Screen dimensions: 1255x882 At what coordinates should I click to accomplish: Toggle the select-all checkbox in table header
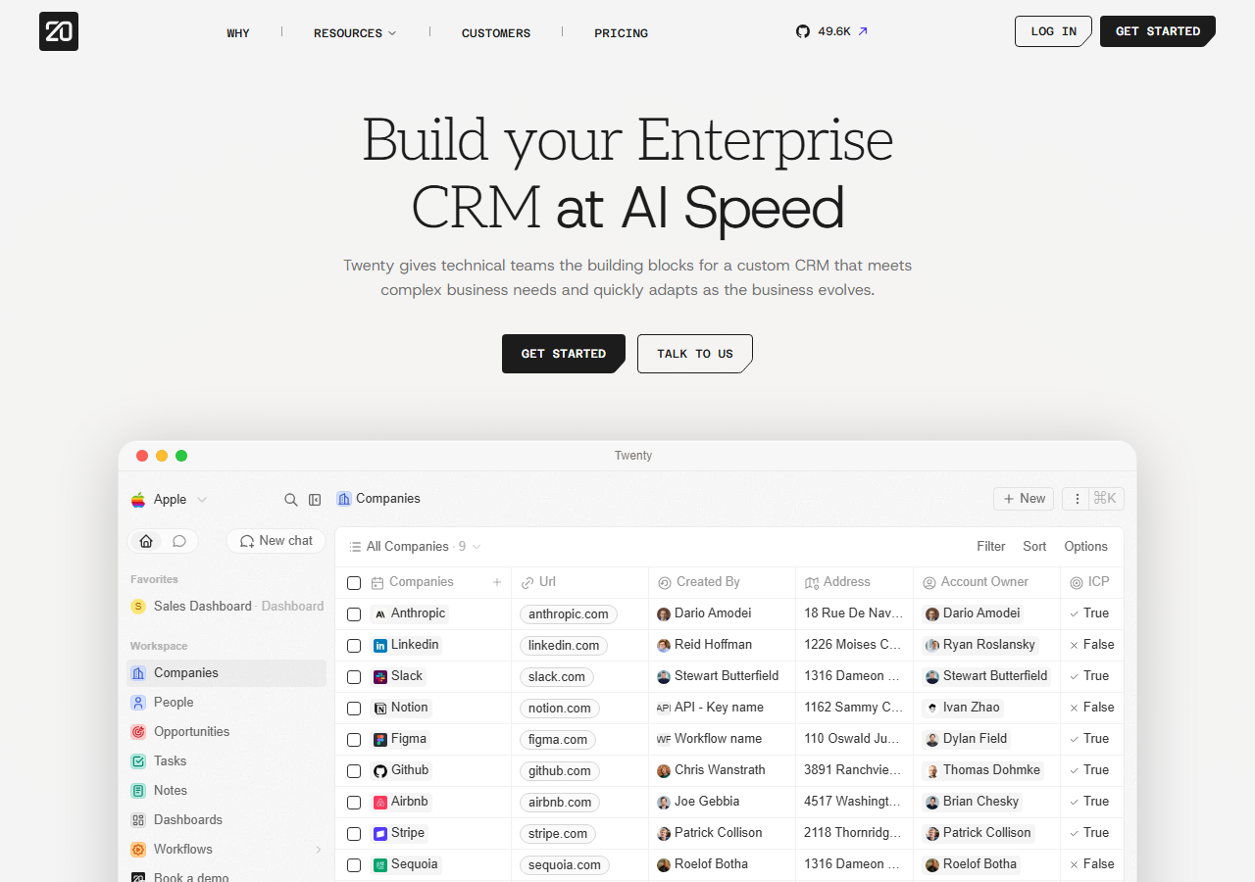[x=354, y=583]
